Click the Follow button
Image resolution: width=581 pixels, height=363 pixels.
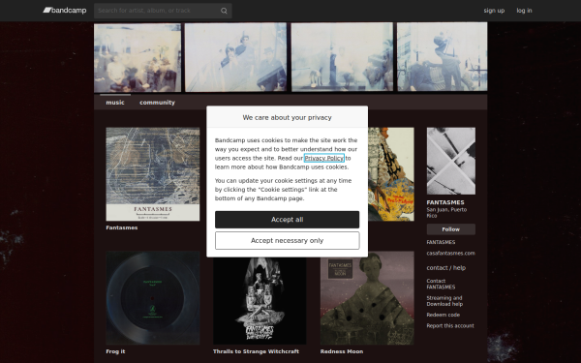pyautogui.click(x=451, y=229)
